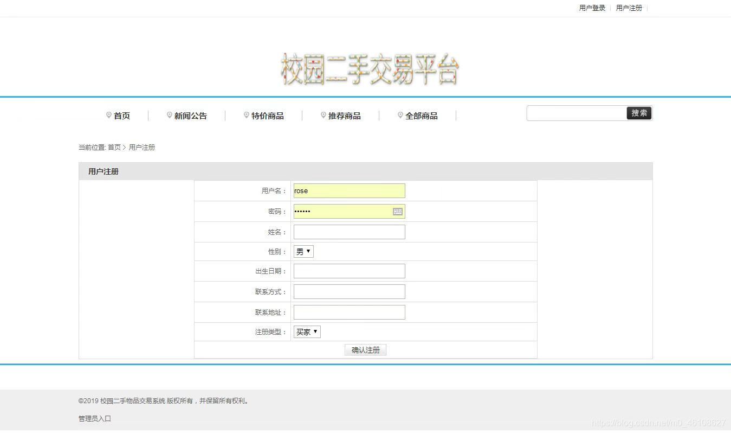The width and height of the screenshot is (731, 433).
Task: Click the 密码： label
Action: click(x=277, y=212)
